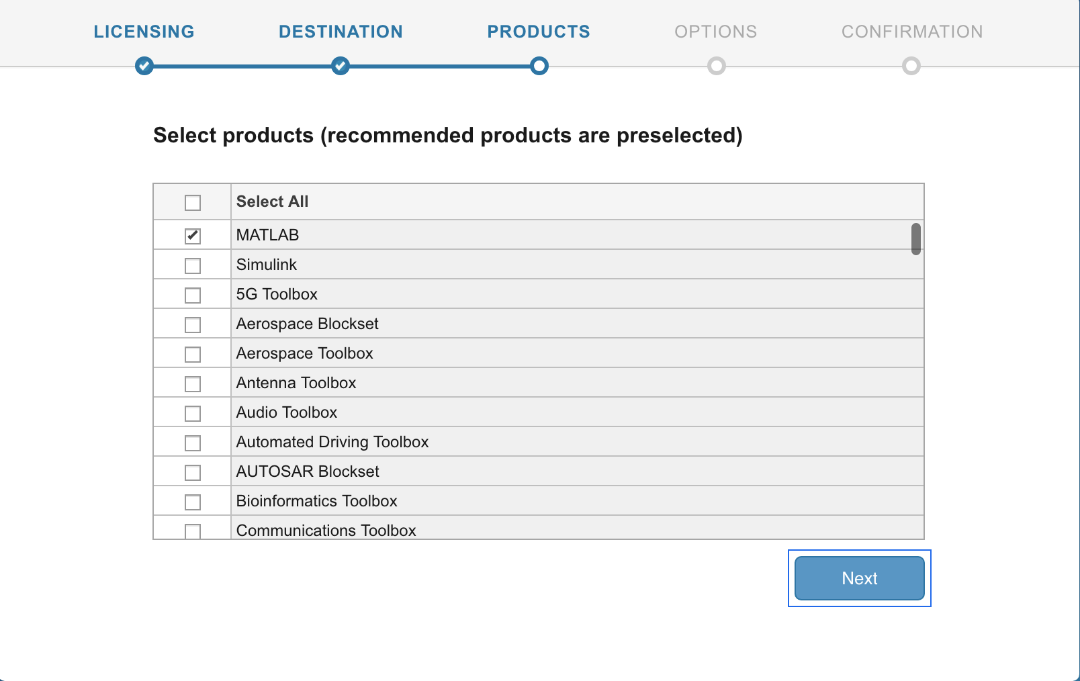Enable the Simulink checkbox
The width and height of the screenshot is (1080, 681).
pos(193,266)
